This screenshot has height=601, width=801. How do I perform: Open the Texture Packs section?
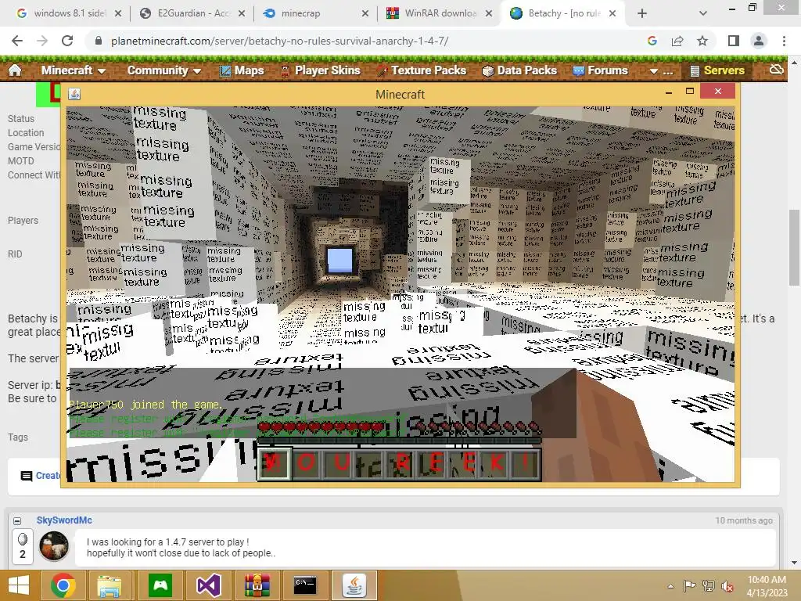coord(422,70)
